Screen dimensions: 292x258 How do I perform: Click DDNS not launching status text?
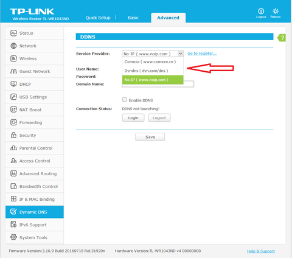pos(141,109)
